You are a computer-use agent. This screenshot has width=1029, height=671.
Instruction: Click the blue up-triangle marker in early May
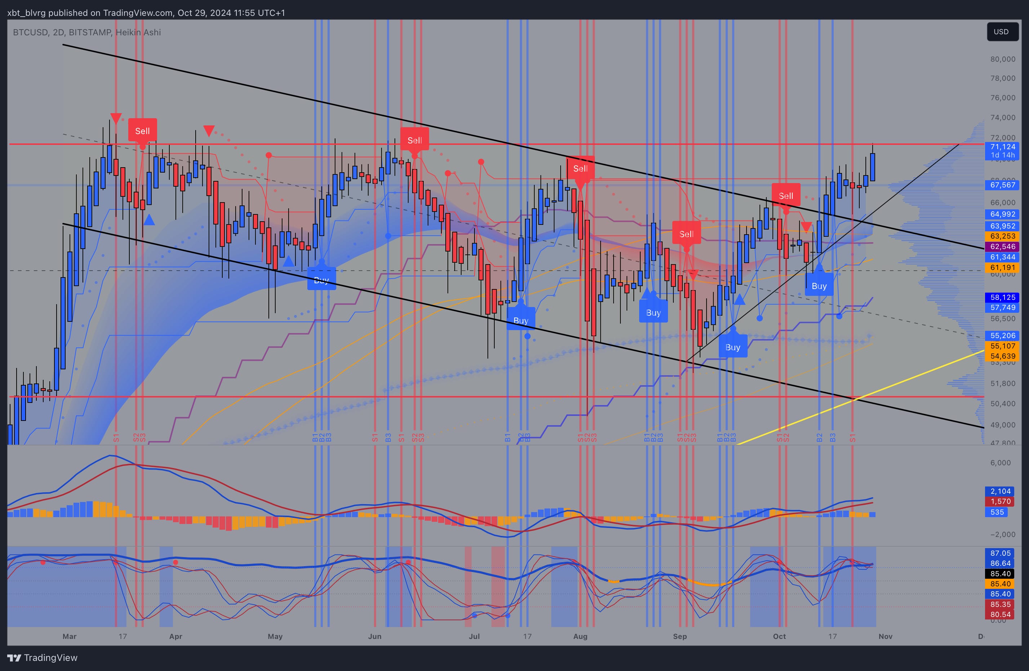(x=288, y=261)
